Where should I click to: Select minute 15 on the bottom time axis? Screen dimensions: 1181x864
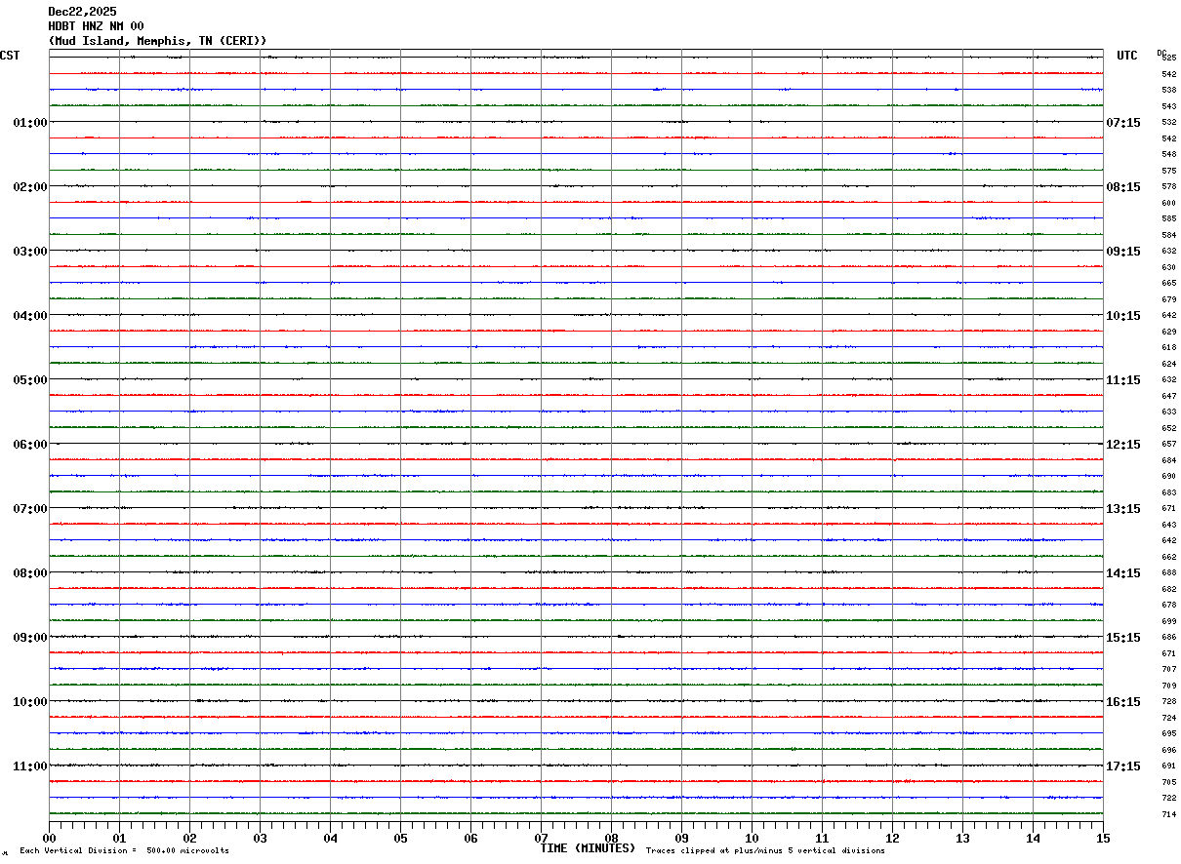click(1103, 838)
